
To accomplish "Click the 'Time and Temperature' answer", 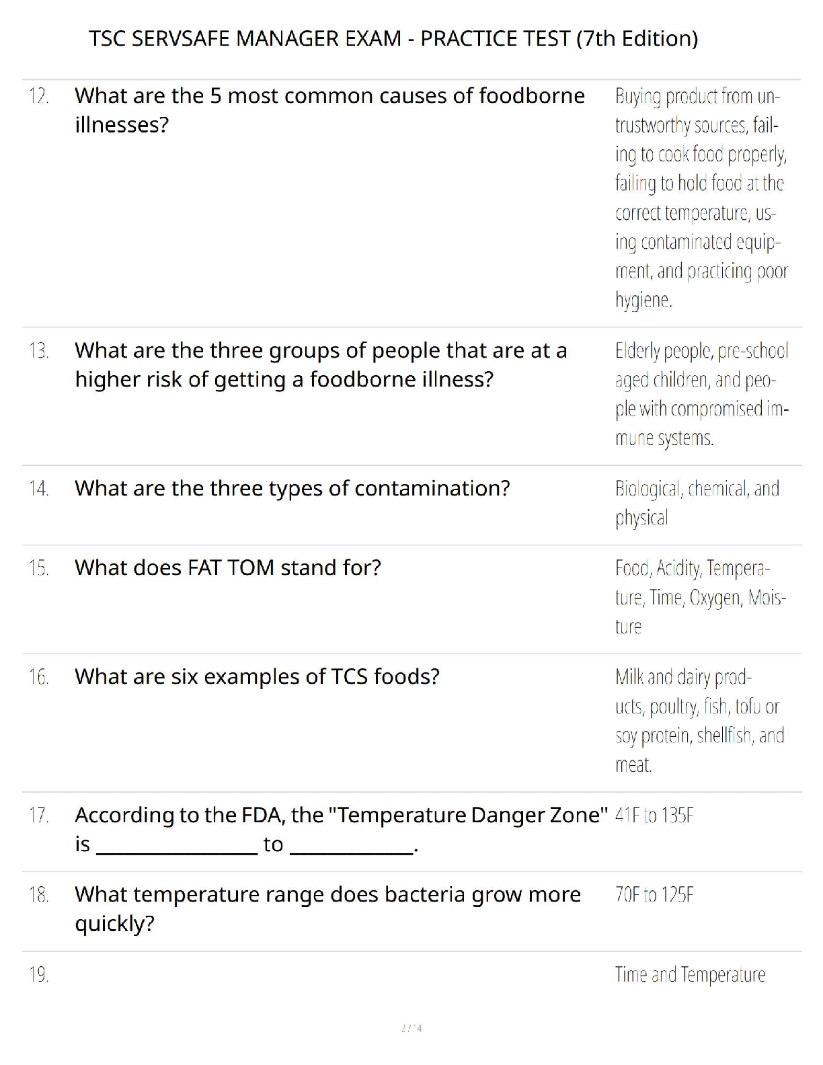I will point(690,975).
